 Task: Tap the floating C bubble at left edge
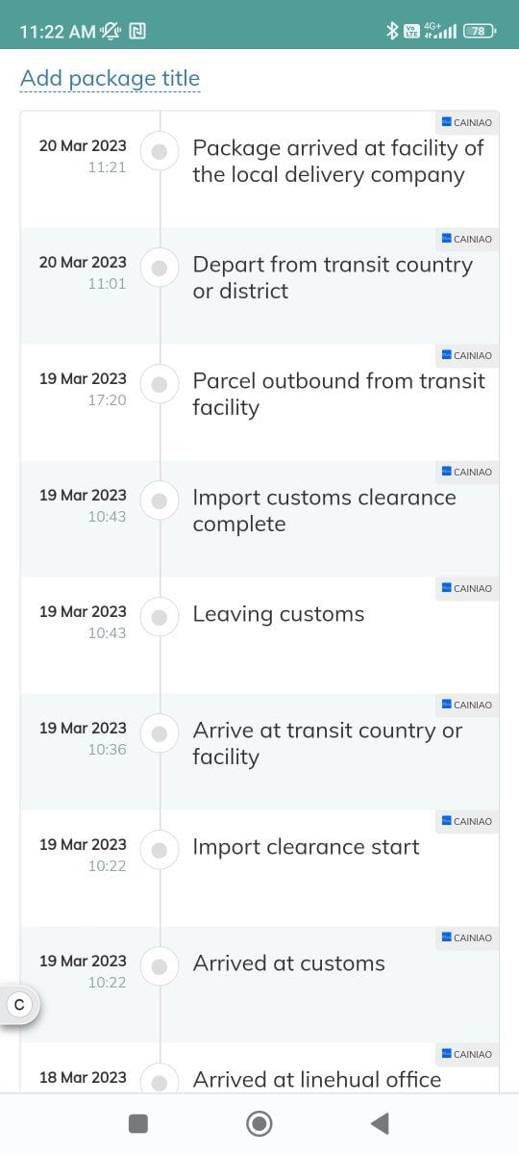pos(18,1005)
